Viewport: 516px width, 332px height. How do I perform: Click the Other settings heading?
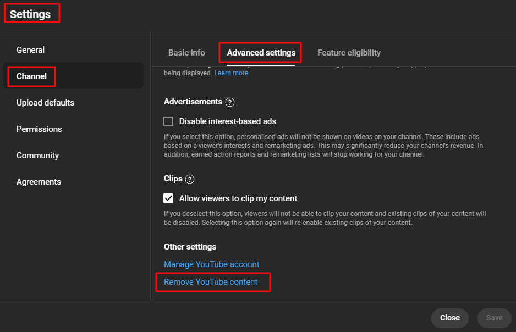(x=190, y=247)
